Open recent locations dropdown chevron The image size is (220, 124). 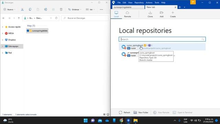pos(14,18)
